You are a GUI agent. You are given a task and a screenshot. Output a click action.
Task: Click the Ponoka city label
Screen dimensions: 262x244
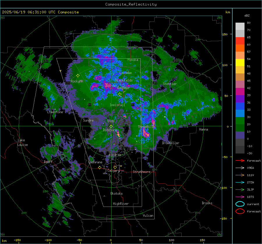(x=133, y=60)
